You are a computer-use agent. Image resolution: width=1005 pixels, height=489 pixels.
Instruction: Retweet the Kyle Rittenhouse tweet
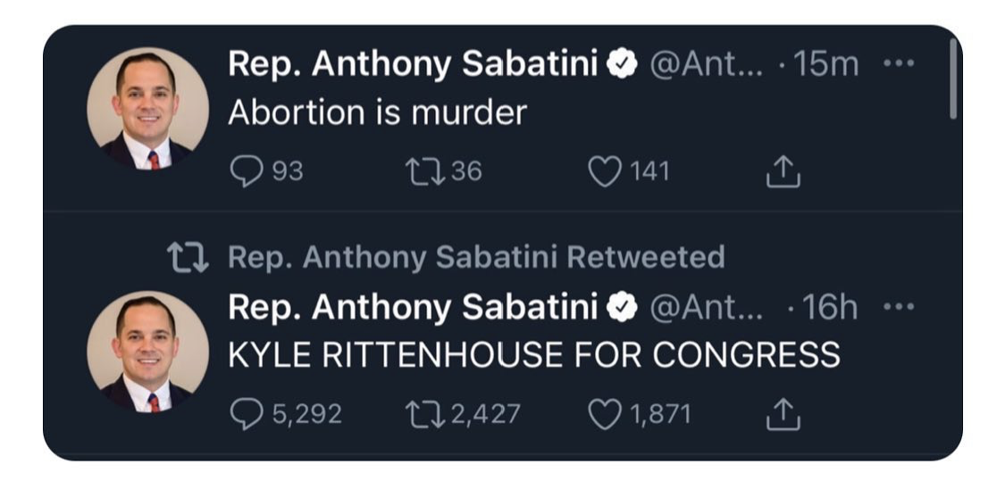421,414
